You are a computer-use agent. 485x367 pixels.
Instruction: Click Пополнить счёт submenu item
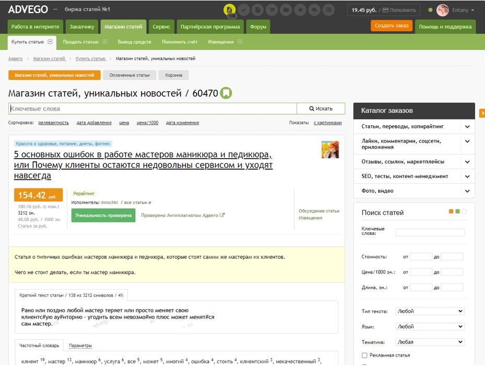180,42
